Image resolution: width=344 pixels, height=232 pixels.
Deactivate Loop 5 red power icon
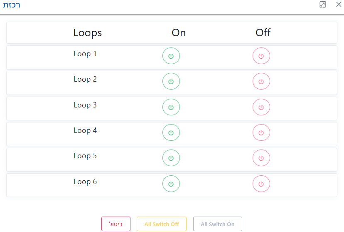click(x=261, y=158)
